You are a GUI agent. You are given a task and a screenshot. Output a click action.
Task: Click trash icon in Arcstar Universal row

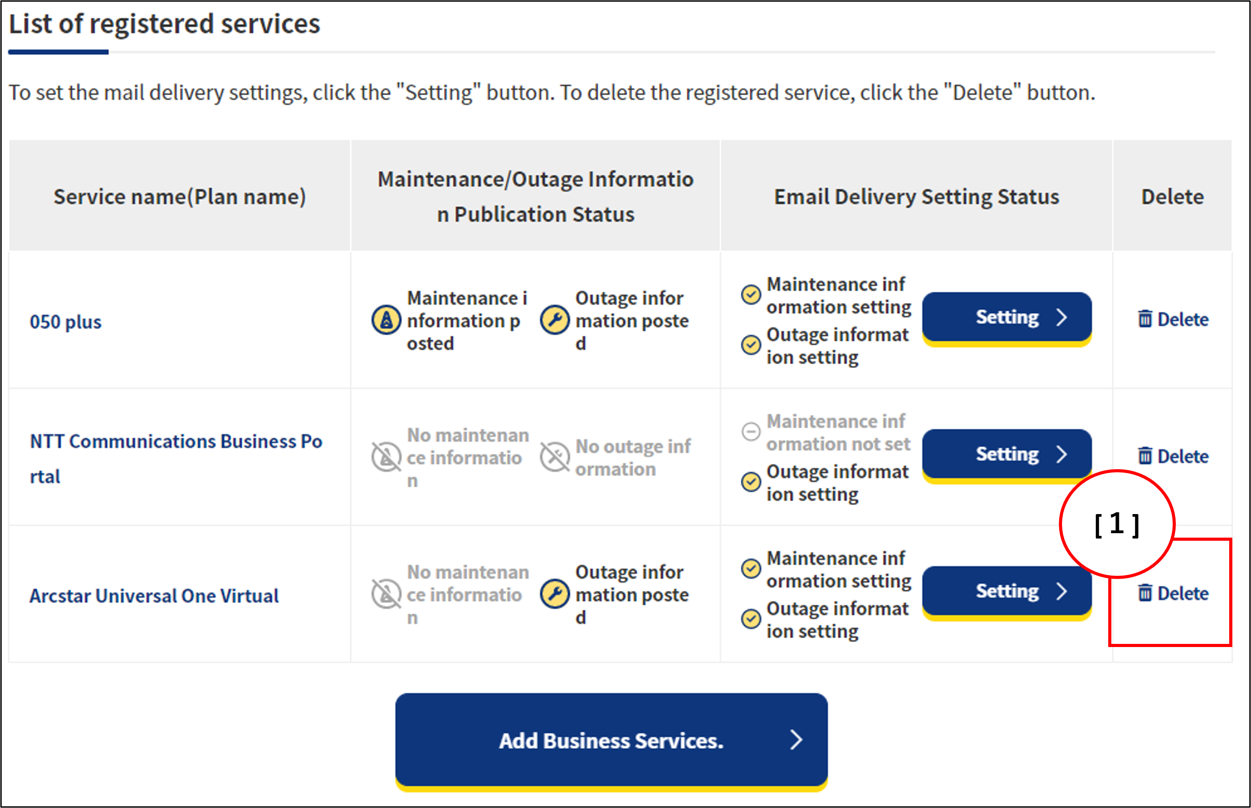(x=1144, y=593)
